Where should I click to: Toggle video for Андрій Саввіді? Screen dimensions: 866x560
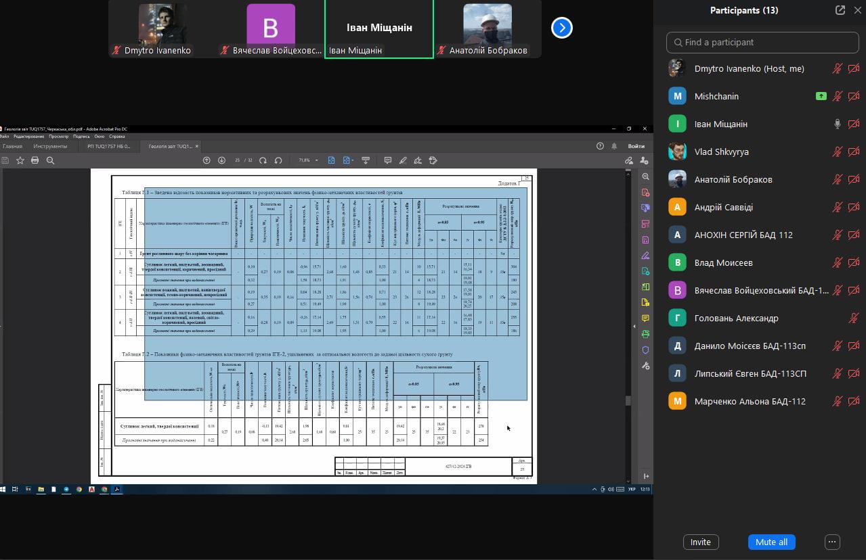(x=854, y=208)
